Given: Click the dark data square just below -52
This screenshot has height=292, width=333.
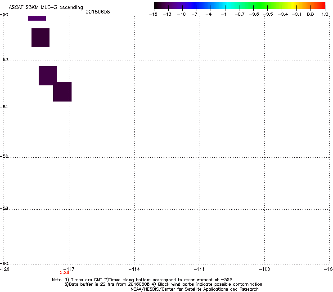Looking at the screenshot, I should [48, 76].
